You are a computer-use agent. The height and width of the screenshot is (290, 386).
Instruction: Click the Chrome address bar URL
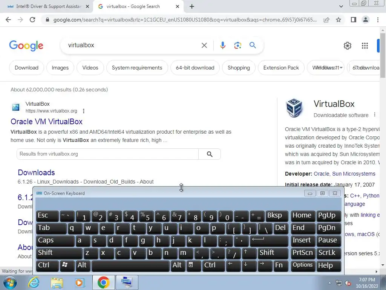(185, 20)
